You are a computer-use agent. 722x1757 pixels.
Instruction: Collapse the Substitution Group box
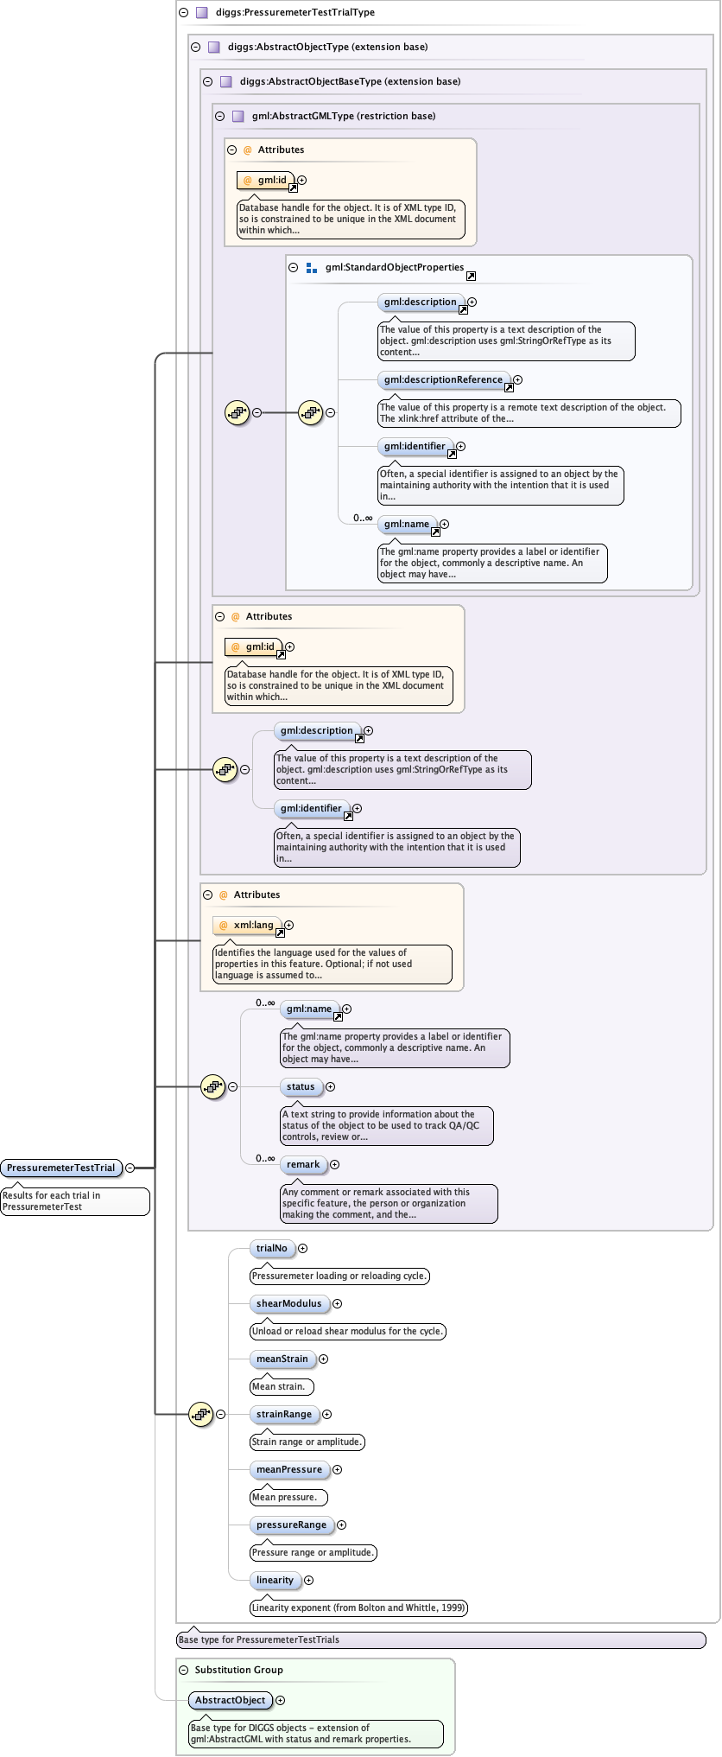click(x=183, y=1670)
